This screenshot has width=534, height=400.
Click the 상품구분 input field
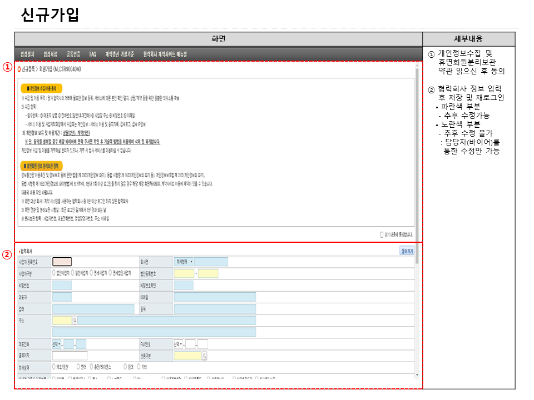pos(187,356)
